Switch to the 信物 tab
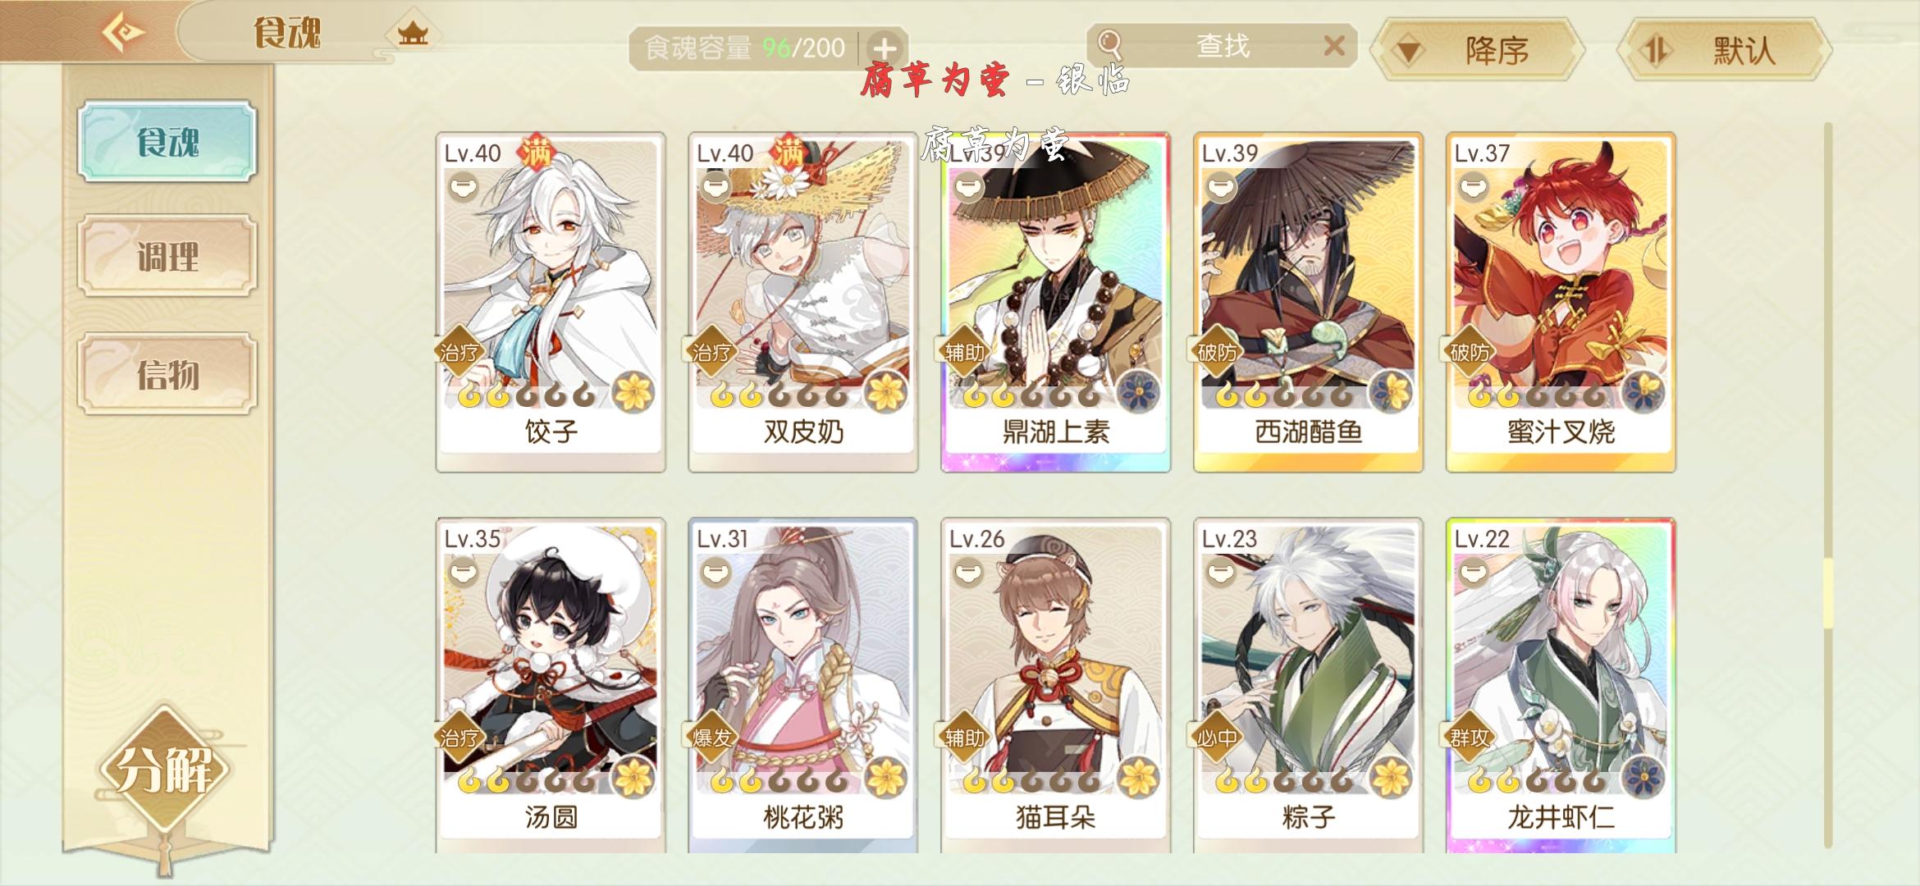The height and width of the screenshot is (886, 1920). tap(168, 374)
